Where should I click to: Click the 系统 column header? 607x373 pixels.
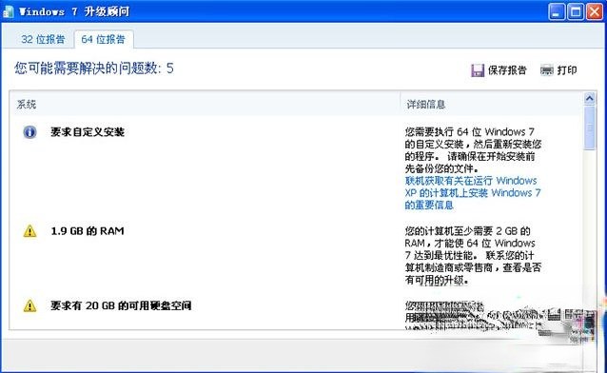pos(27,104)
